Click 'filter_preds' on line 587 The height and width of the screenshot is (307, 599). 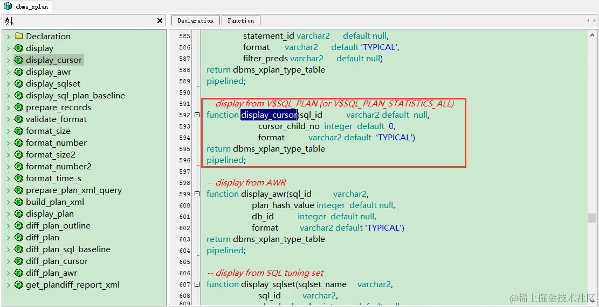tap(266, 58)
